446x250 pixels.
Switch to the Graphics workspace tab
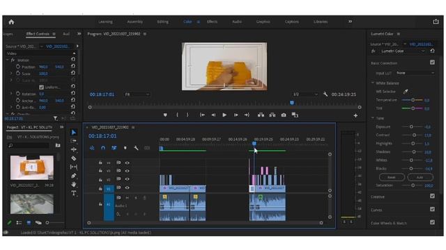[x=263, y=22]
